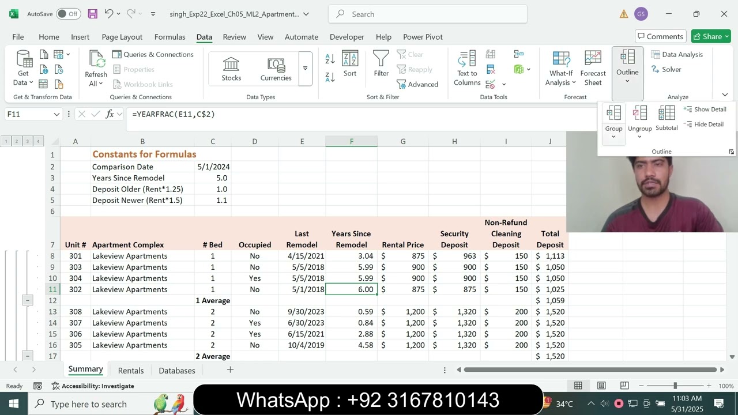
Task: Click the Share button
Action: 711,36
